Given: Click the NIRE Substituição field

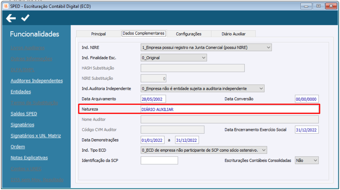Looking at the screenshot, I should pyautogui.click(x=153, y=78).
